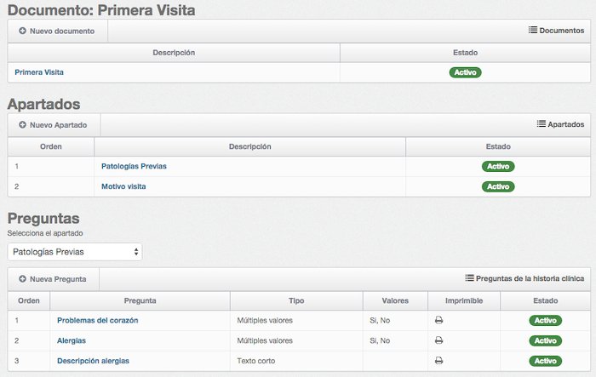Screen dimensions: 596x377
Task: Toggle Activo status of Primera Visita document
Action: click(x=465, y=72)
